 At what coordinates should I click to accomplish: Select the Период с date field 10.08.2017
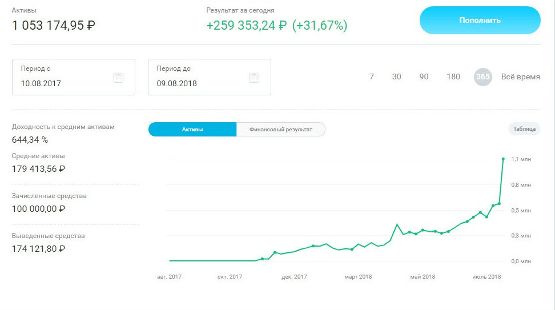(74, 77)
